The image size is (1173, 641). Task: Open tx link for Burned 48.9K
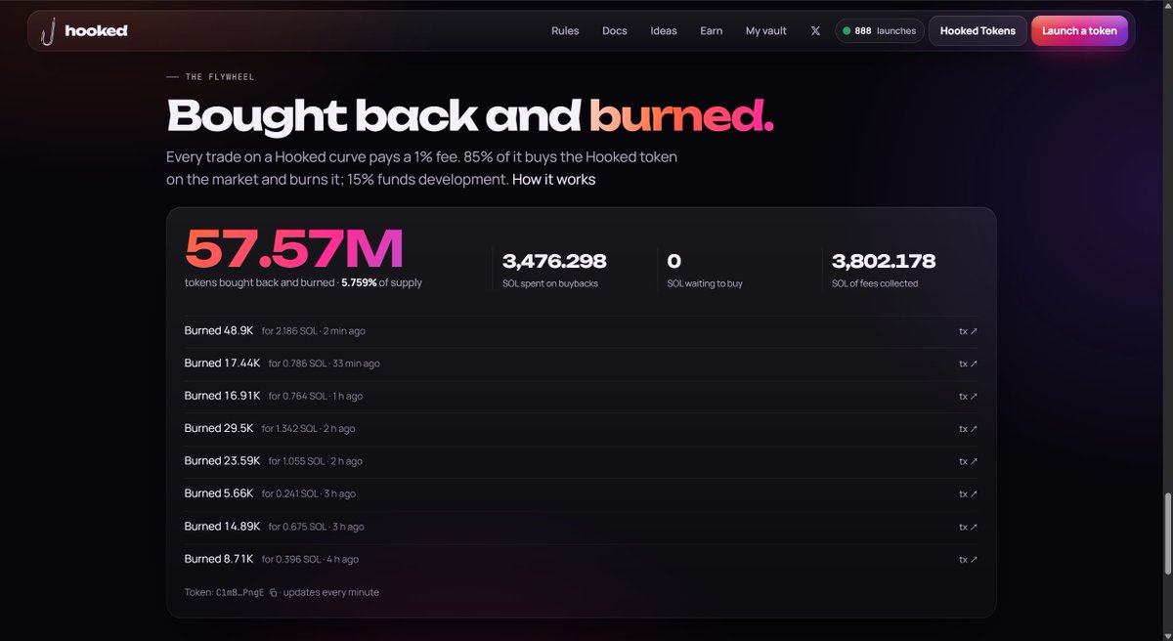click(968, 331)
